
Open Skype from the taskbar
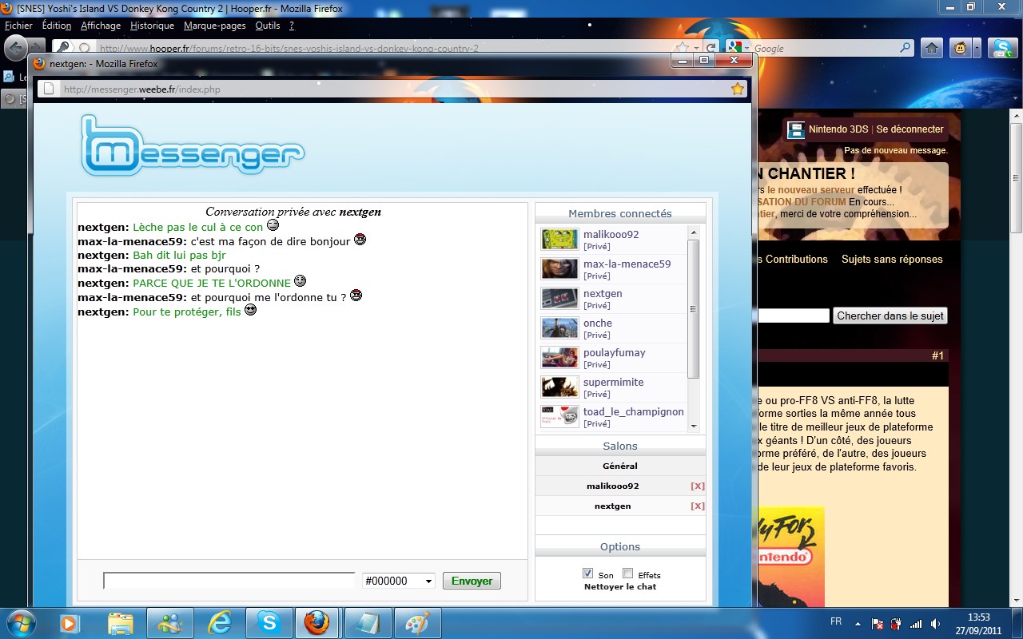click(x=269, y=623)
